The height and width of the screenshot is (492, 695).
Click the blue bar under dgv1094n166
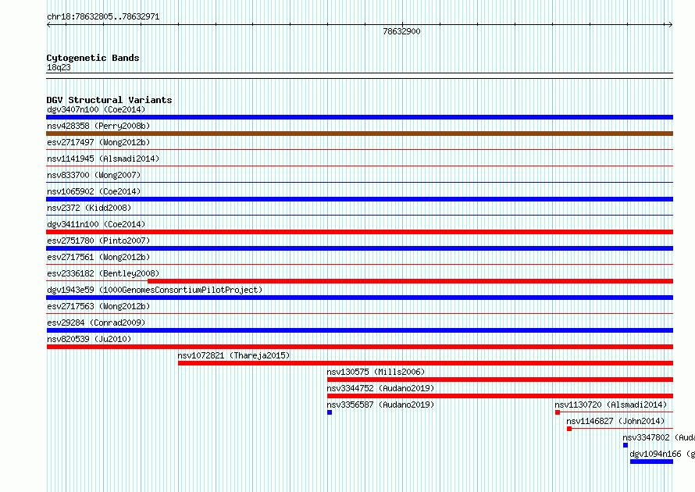(651, 462)
